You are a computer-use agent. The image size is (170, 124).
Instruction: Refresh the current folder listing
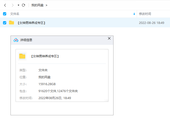(23, 5)
